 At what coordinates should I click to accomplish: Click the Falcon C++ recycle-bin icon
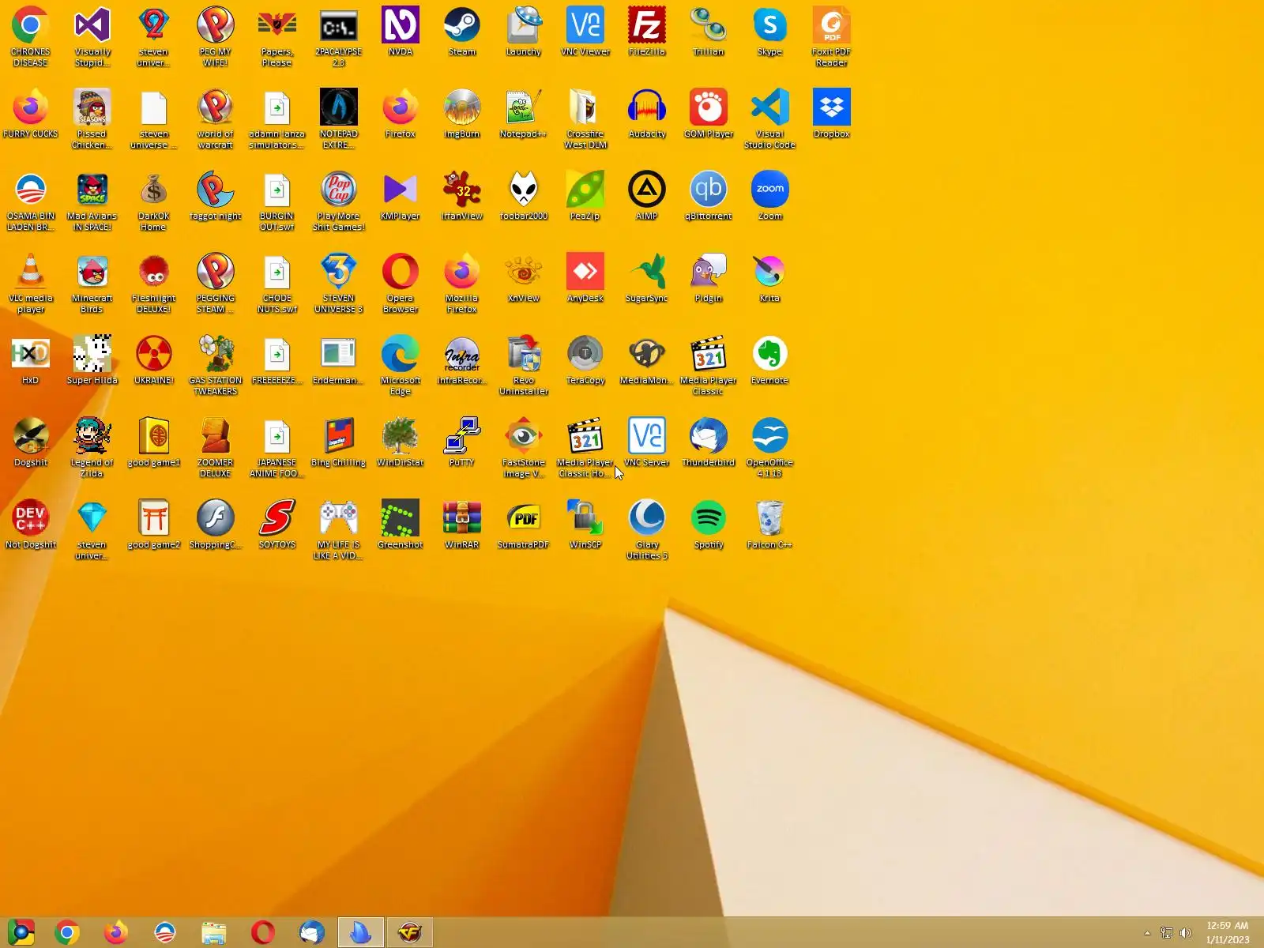click(x=770, y=525)
